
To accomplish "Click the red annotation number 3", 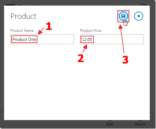I will pyautogui.click(x=125, y=60).
